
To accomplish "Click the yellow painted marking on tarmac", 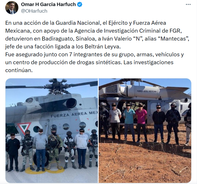I will coord(45,170).
